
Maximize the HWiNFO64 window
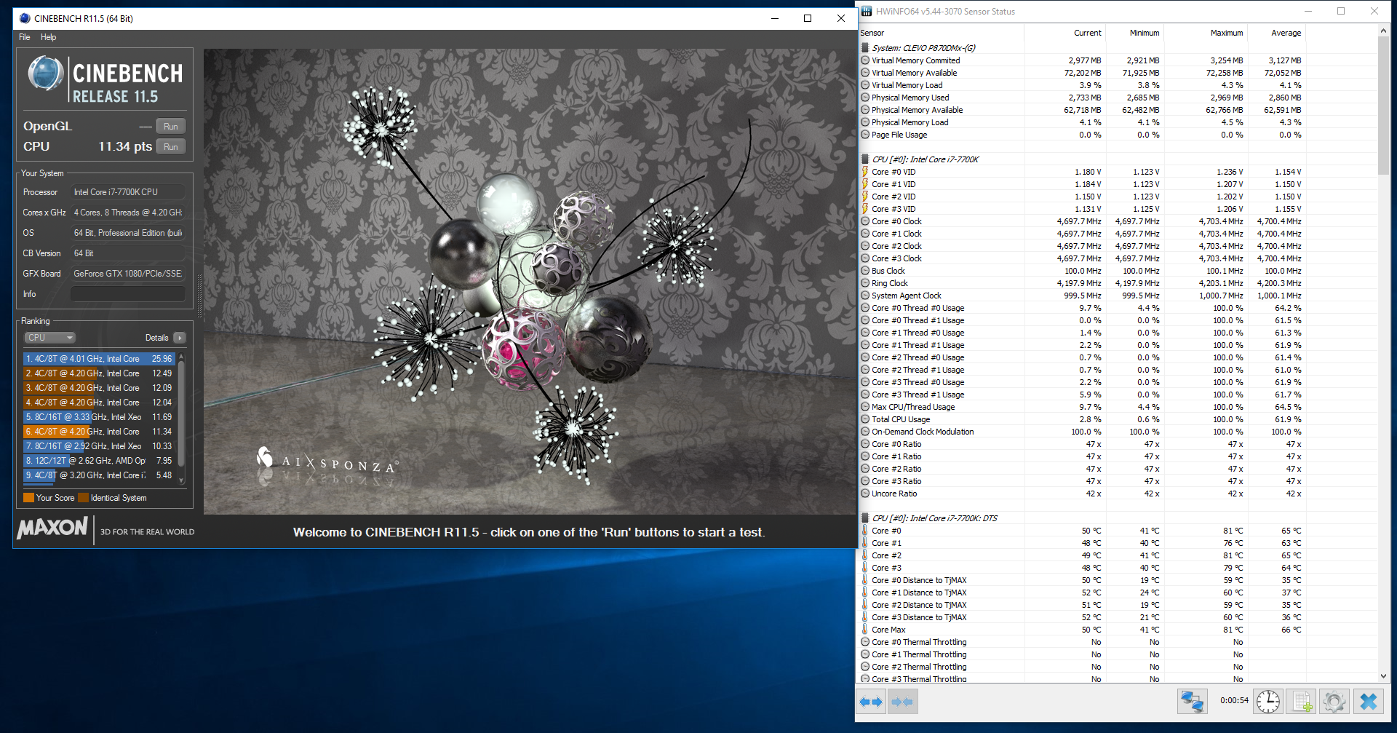(x=1341, y=11)
